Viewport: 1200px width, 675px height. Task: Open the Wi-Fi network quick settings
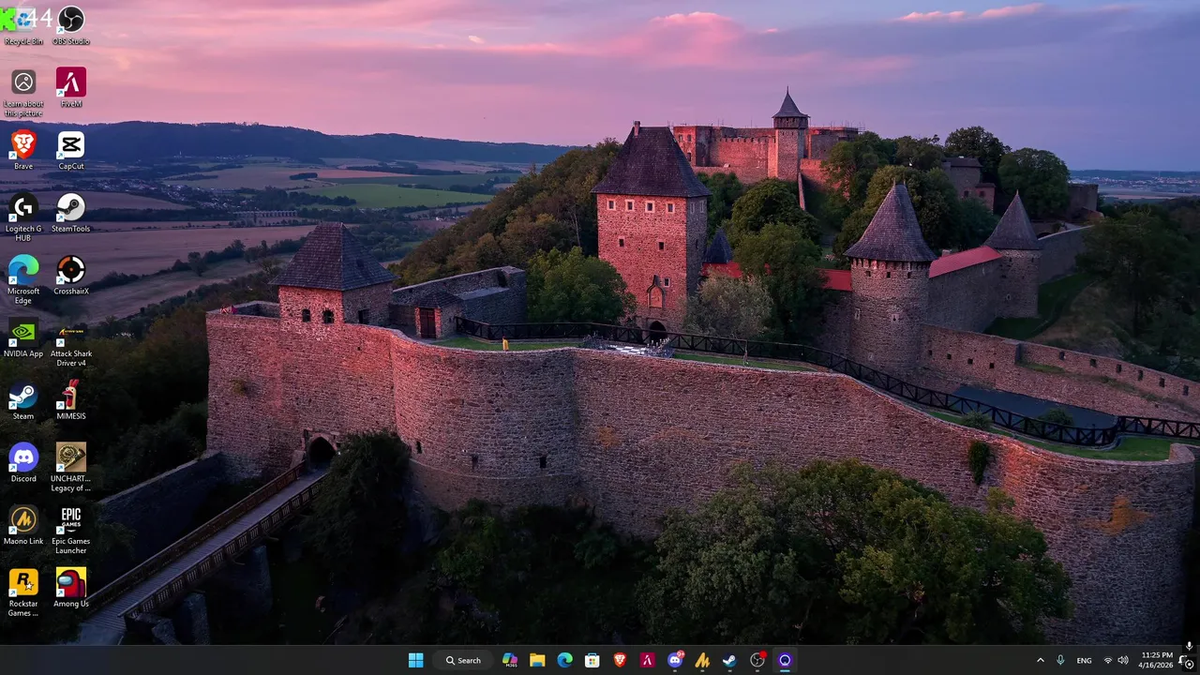point(1108,660)
